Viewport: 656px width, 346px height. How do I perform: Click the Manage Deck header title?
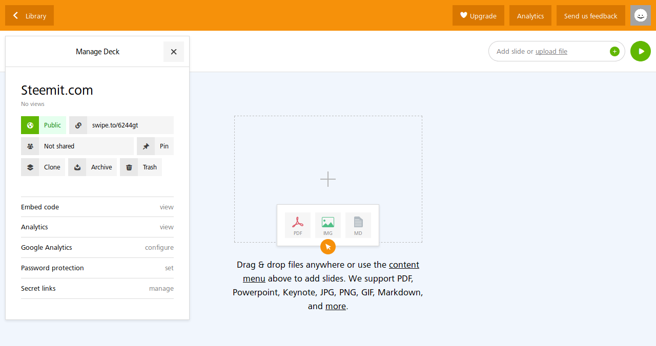(97, 52)
